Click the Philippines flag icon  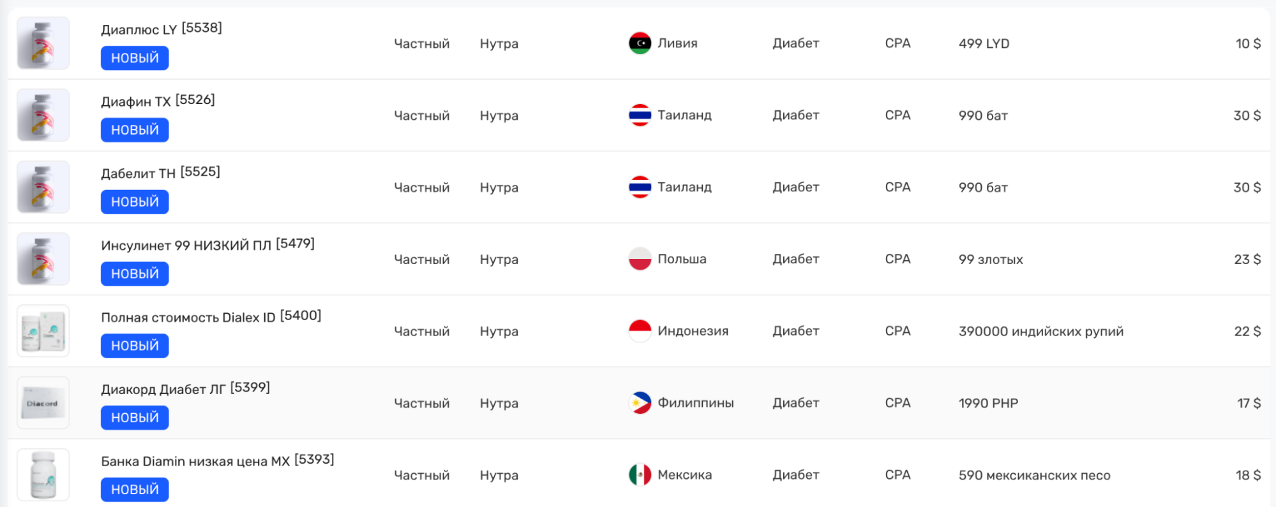tap(640, 403)
